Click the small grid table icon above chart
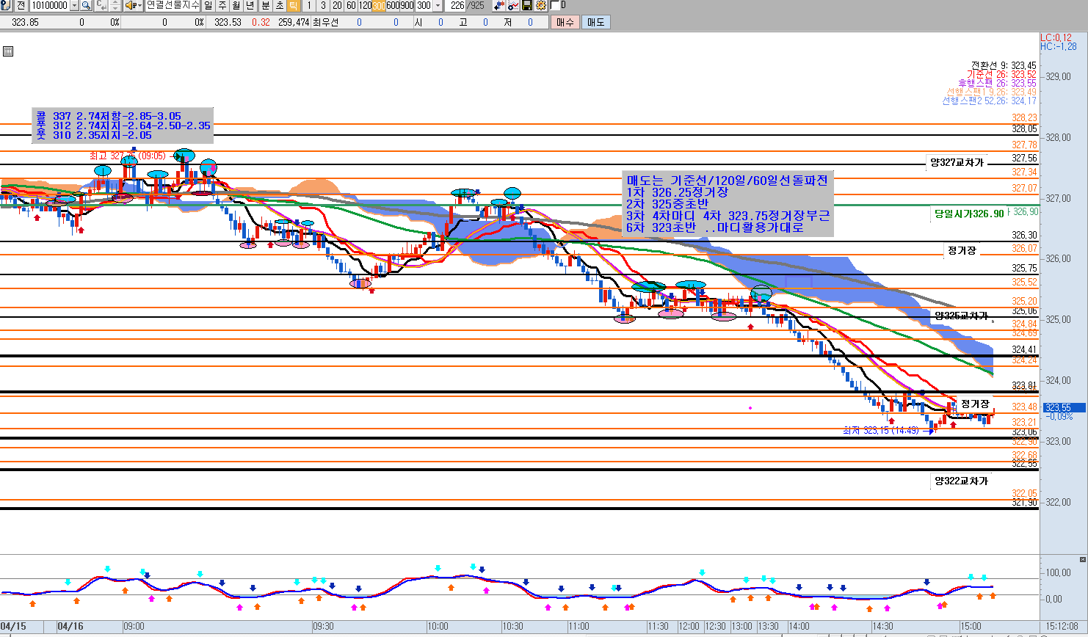The width and height of the screenshot is (1088, 637). 8,51
